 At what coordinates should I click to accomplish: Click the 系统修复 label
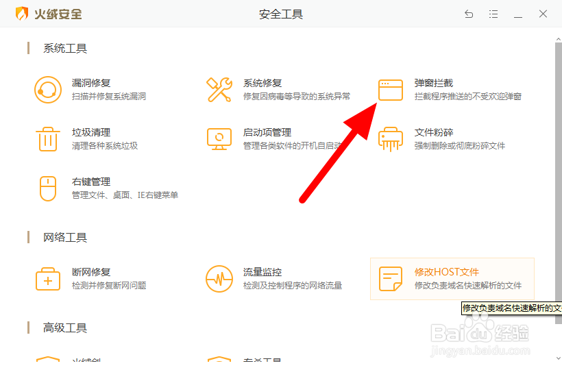[x=262, y=83]
